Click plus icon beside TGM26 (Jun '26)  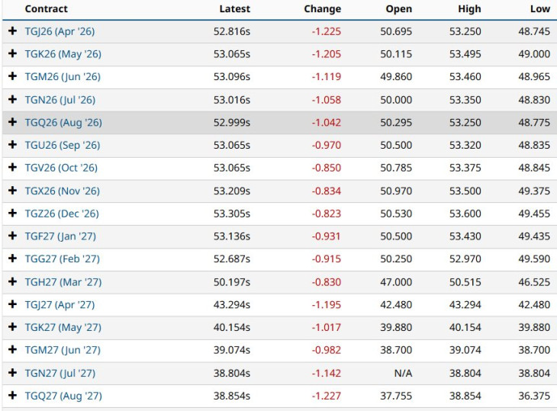12,76
